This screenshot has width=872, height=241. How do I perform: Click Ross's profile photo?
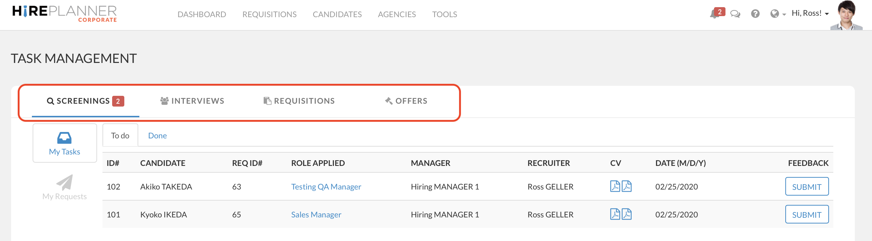click(x=846, y=15)
